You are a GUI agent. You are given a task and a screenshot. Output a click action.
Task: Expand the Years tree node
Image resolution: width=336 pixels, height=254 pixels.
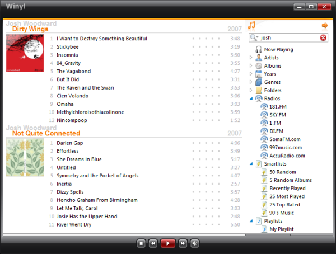tap(251, 74)
